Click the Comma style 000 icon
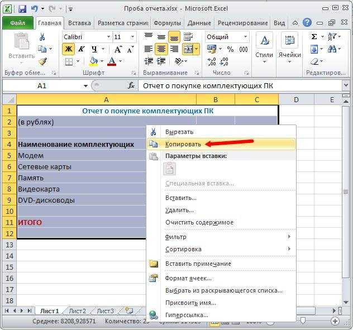The height and width of the screenshot is (330, 353). 244,49
